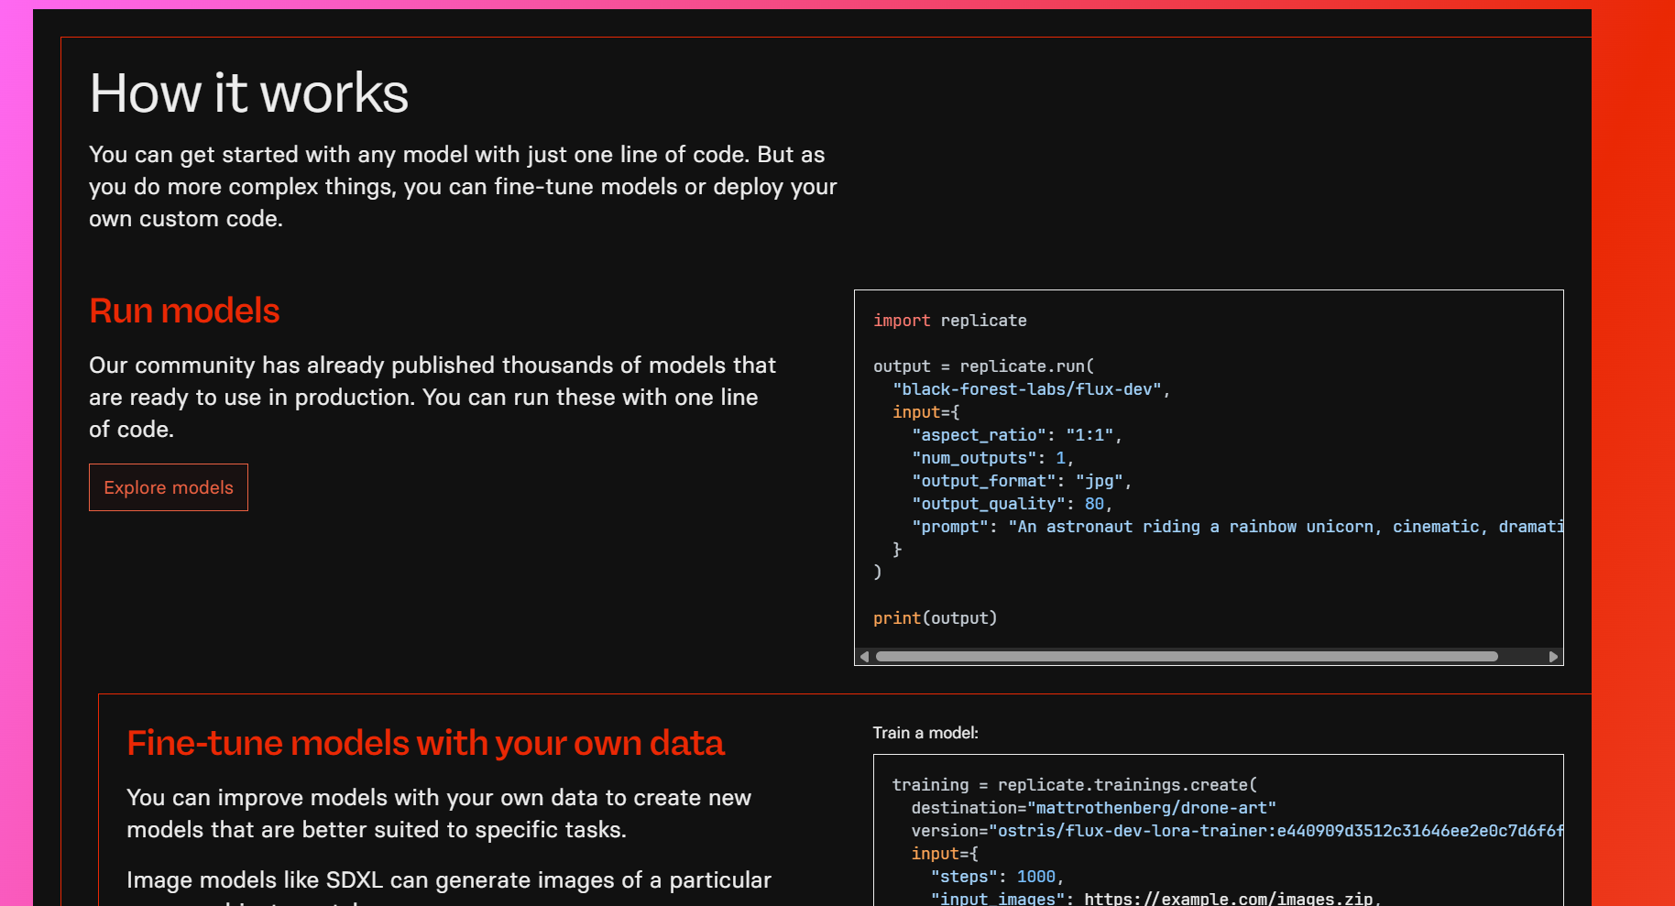1675x906 pixels.
Task: Click the "How it works" title
Action: click(x=249, y=93)
